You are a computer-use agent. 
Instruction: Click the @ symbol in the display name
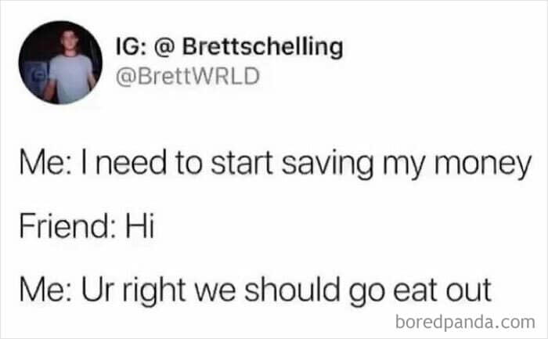pos(164,47)
